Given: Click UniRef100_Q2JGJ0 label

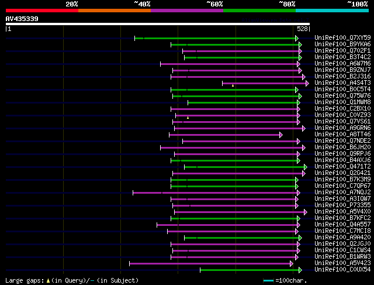Looking at the screenshot, I should point(342,244).
